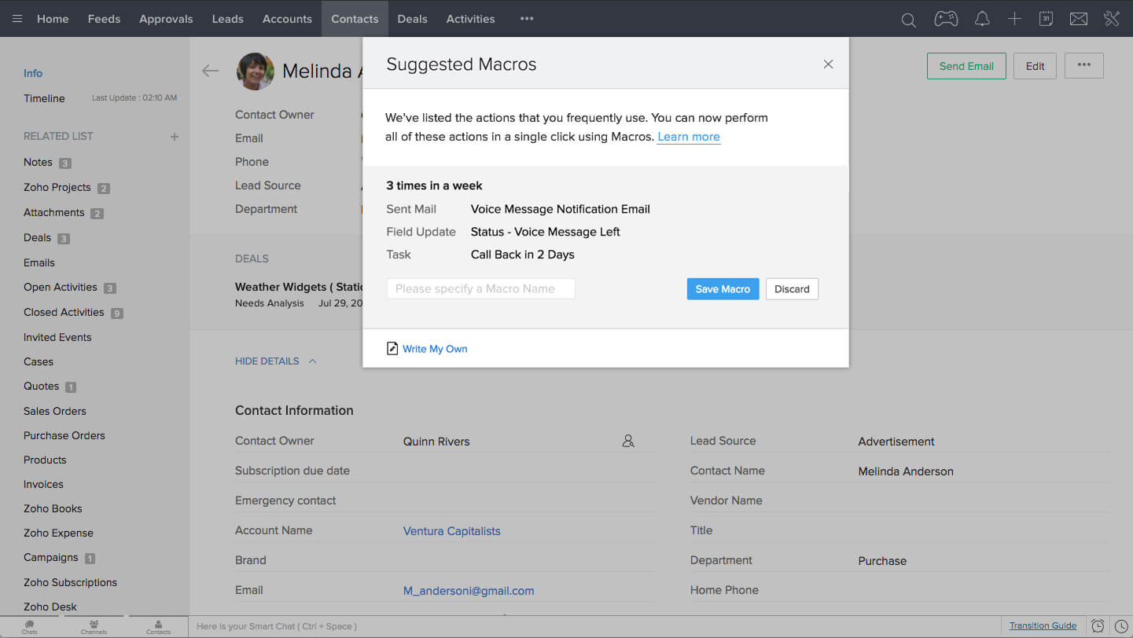
Task: Open the calendar icon in top bar
Action: [x=1046, y=19]
